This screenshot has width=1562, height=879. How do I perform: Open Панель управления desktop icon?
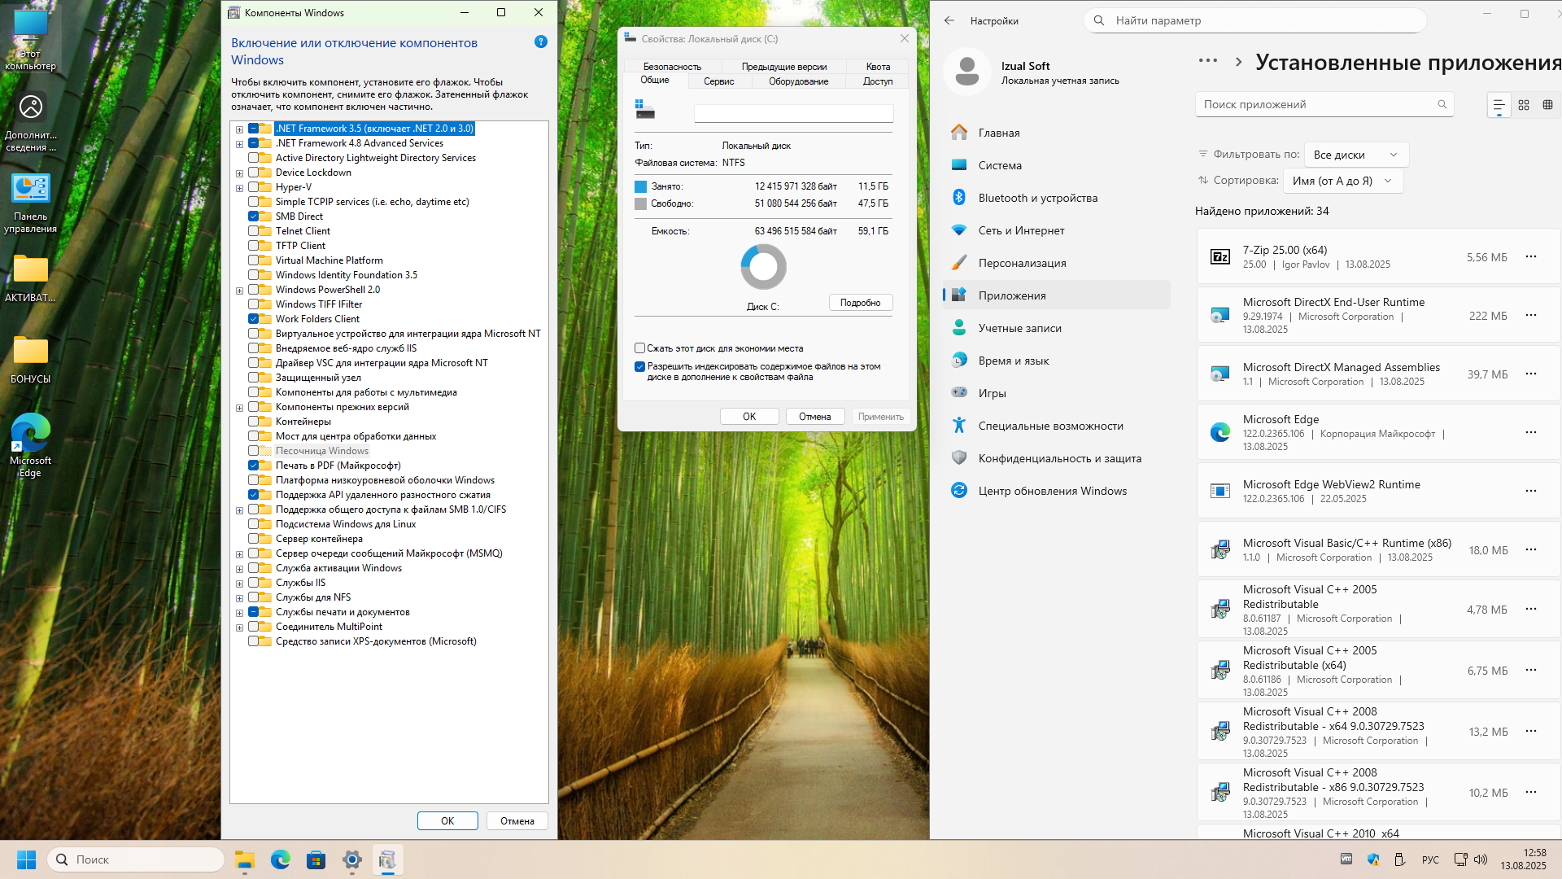coord(30,203)
